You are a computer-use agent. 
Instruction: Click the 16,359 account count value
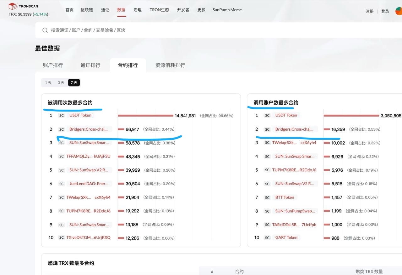point(338,129)
